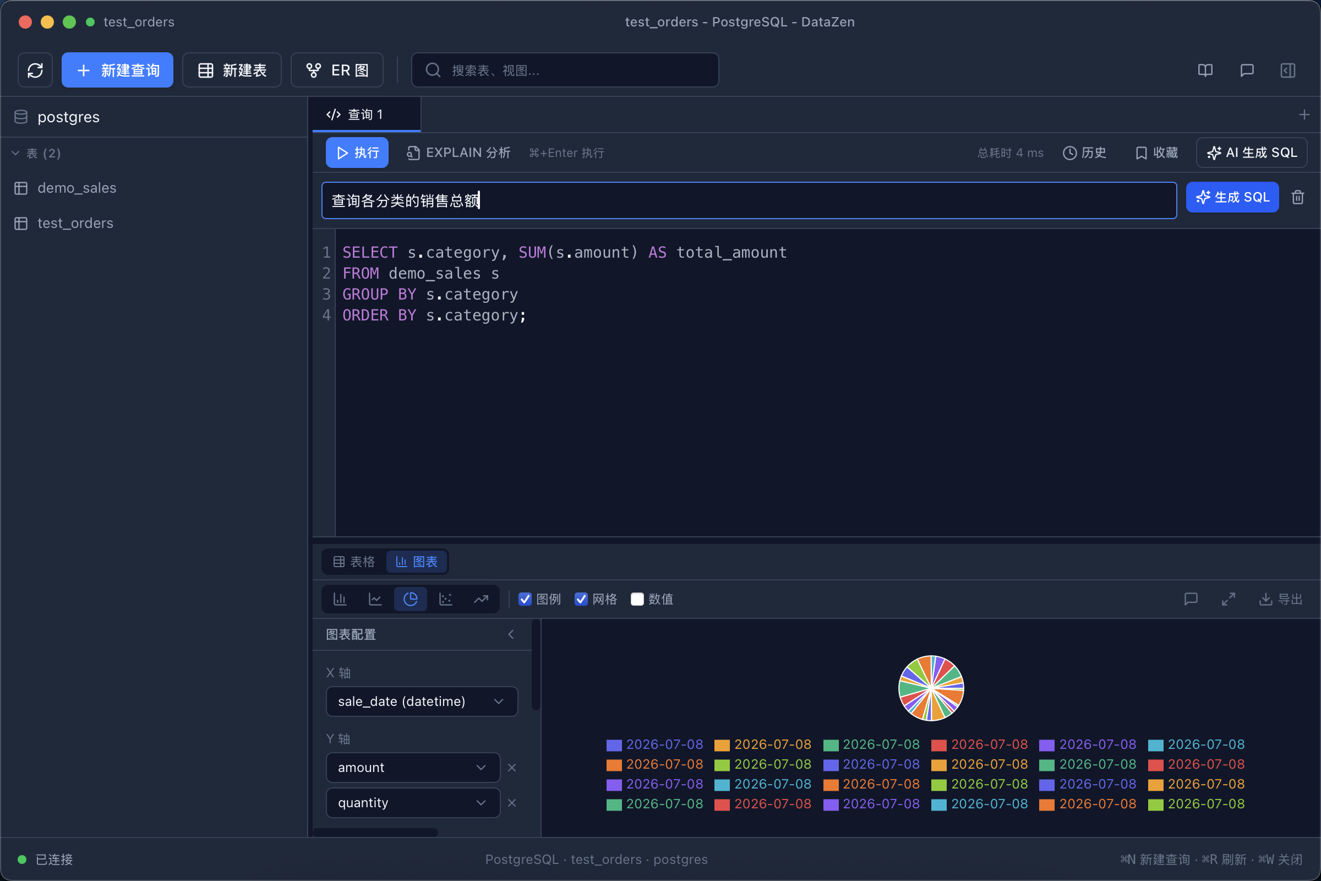Click the 已连接 connection status

pos(46,860)
